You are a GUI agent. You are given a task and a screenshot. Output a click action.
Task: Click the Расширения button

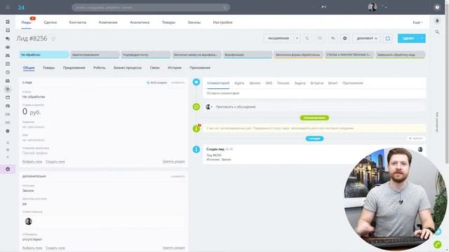pyautogui.click(x=279, y=38)
